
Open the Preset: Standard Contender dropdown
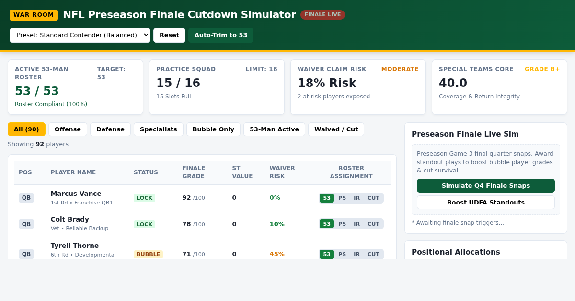tap(80, 35)
